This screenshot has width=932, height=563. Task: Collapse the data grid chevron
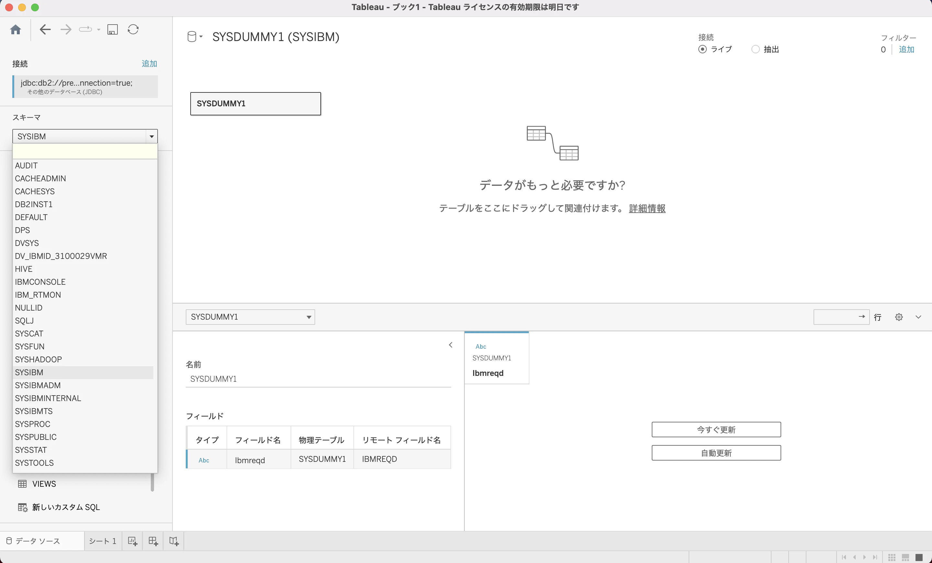(x=918, y=317)
